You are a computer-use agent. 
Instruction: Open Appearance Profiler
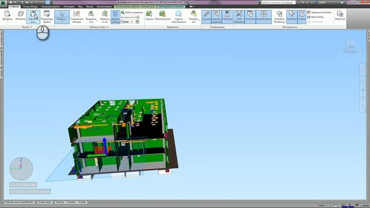click(319, 12)
